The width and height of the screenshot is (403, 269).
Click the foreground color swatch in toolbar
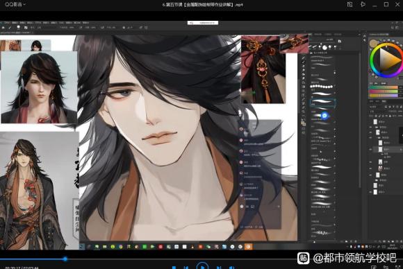[303, 122]
